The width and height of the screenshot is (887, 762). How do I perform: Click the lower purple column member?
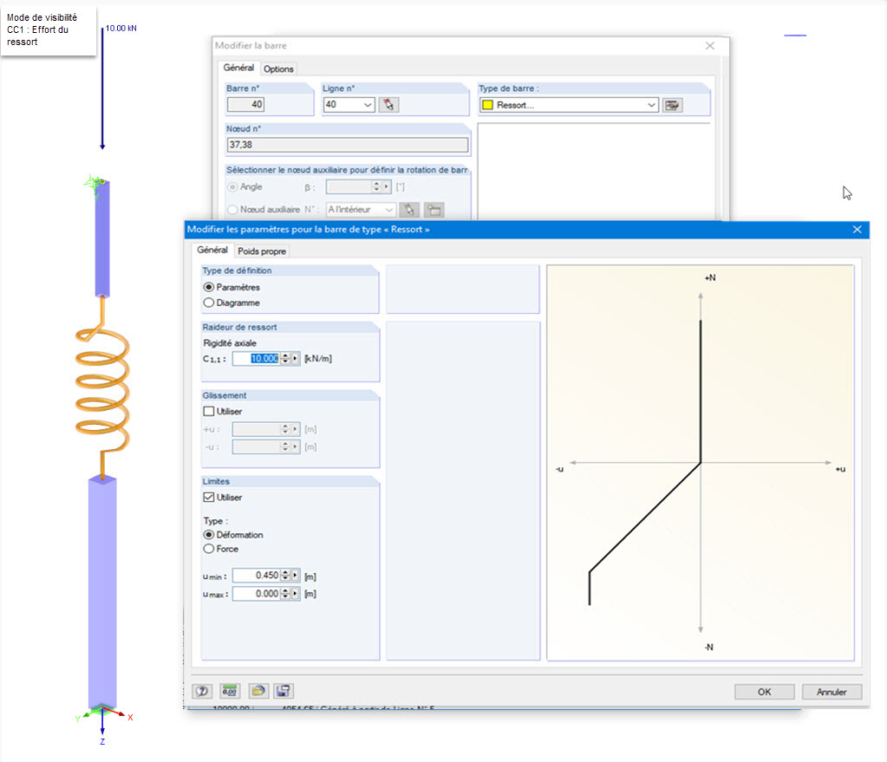click(102, 591)
